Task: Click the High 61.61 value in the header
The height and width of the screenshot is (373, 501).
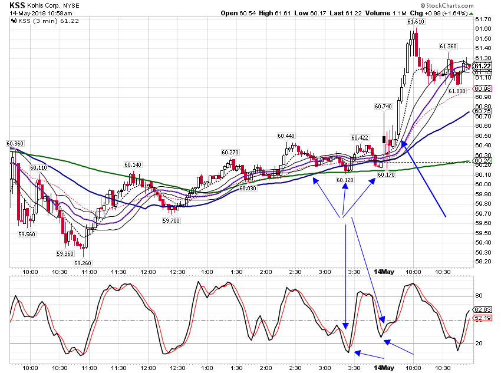Action: click(x=275, y=13)
